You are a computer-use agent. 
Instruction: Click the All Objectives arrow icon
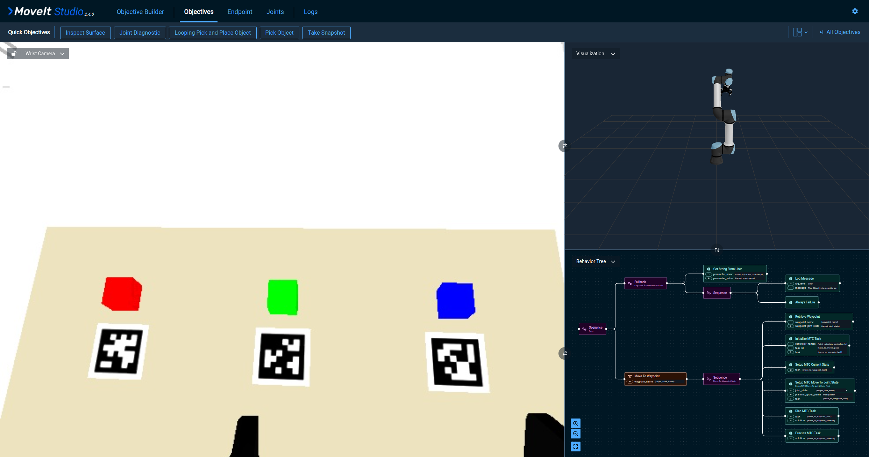821,32
